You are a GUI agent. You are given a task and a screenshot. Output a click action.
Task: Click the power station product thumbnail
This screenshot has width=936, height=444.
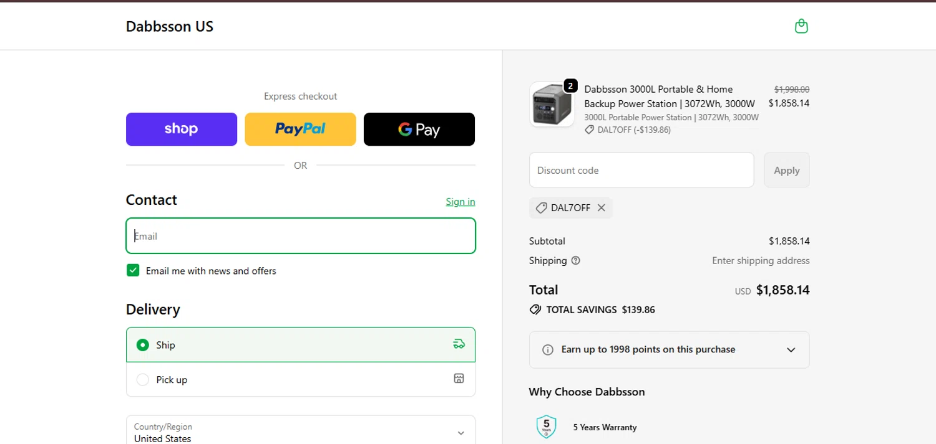coord(552,105)
